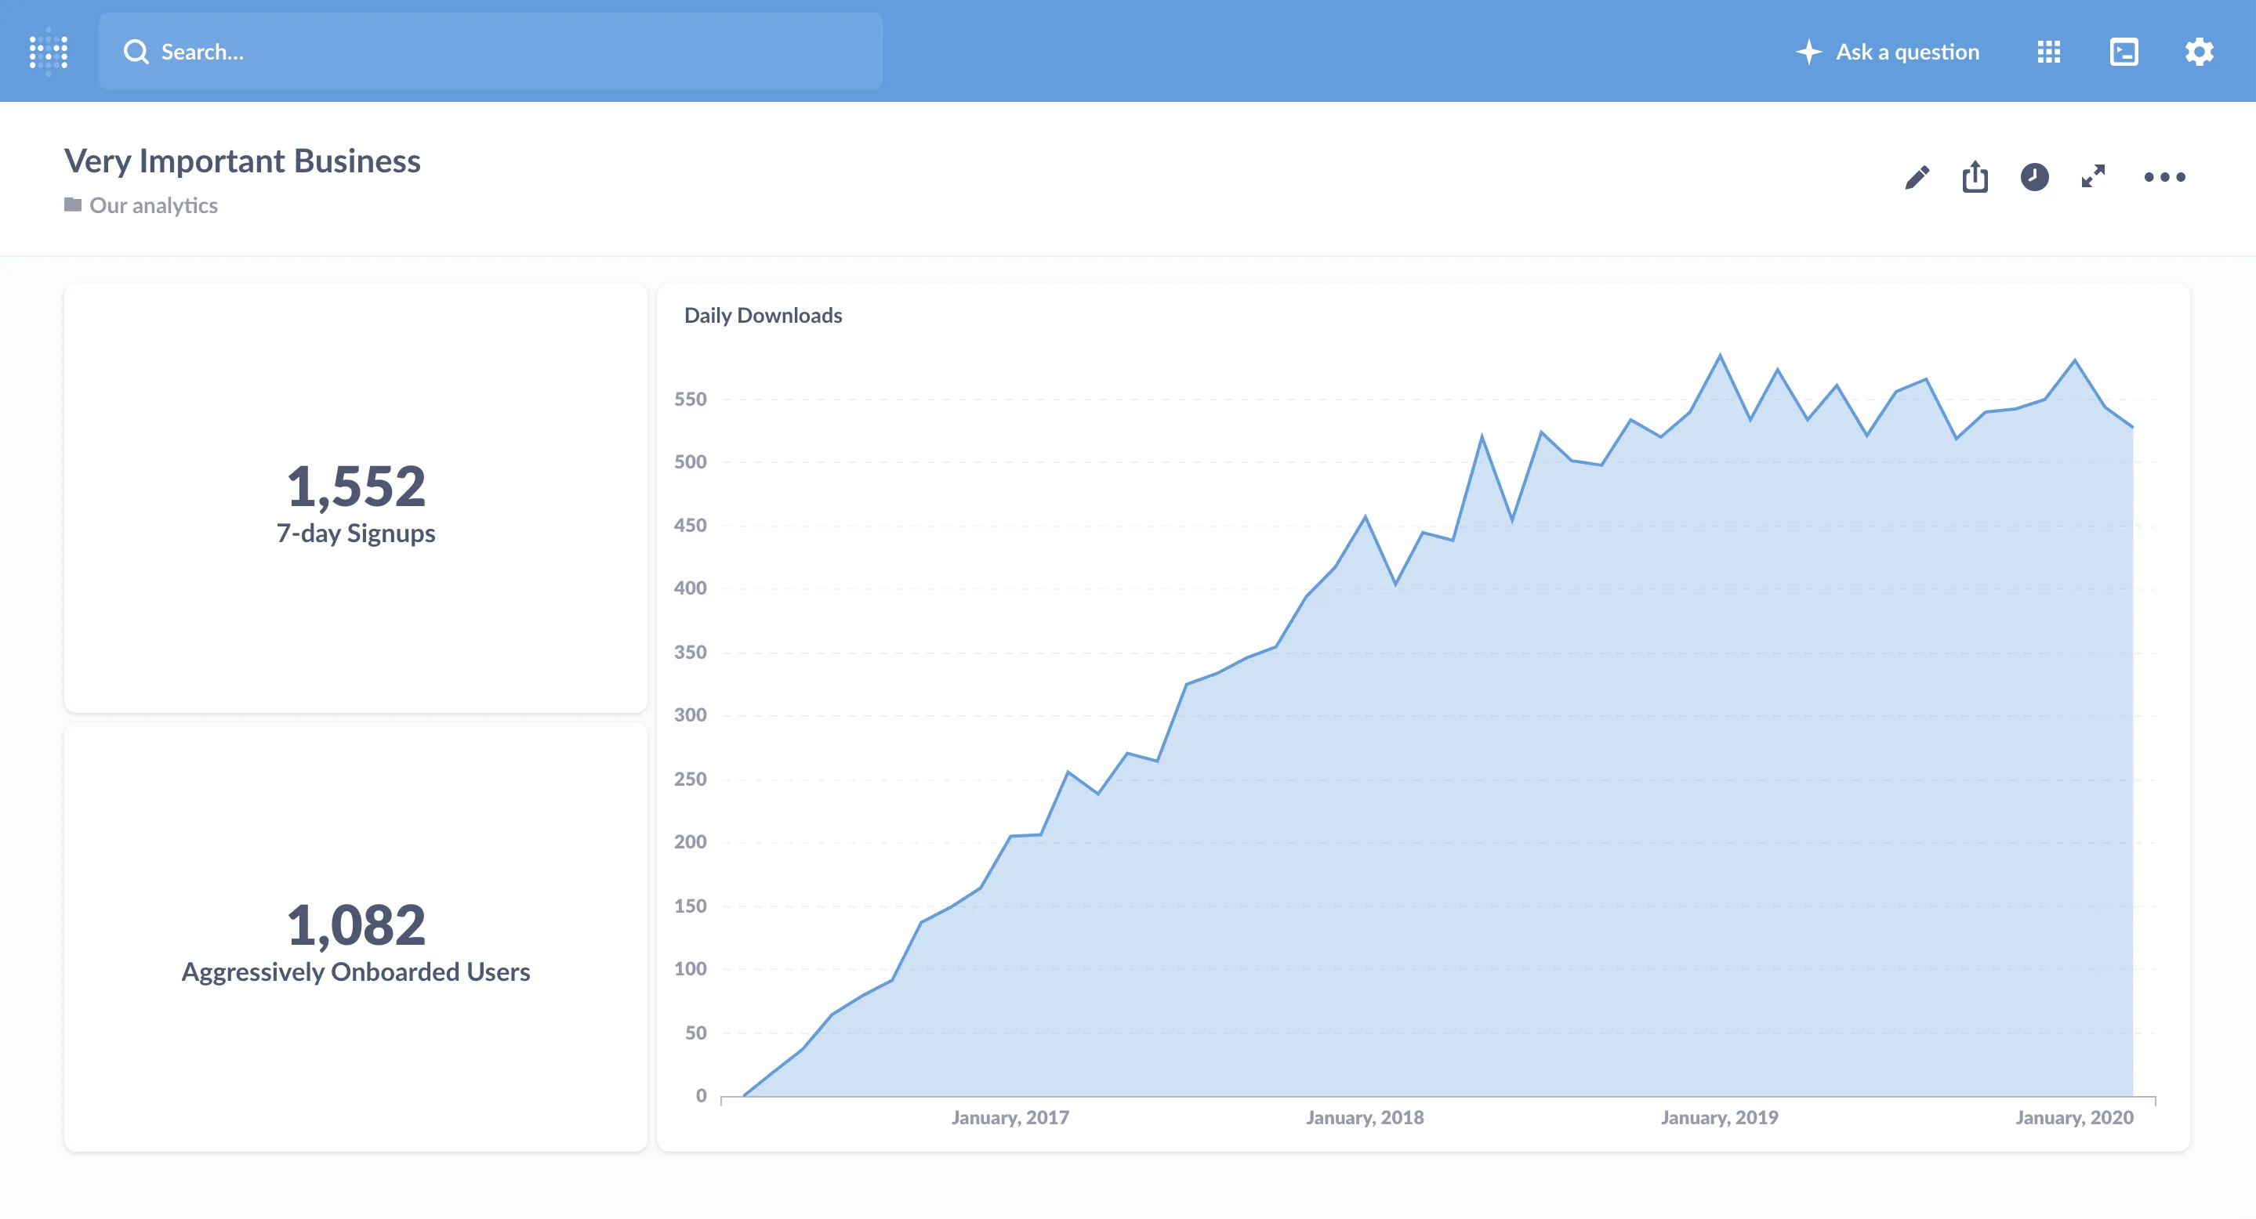Open the Aggressively Onboarded Users card
The width and height of the screenshot is (2256, 1219).
pos(354,936)
